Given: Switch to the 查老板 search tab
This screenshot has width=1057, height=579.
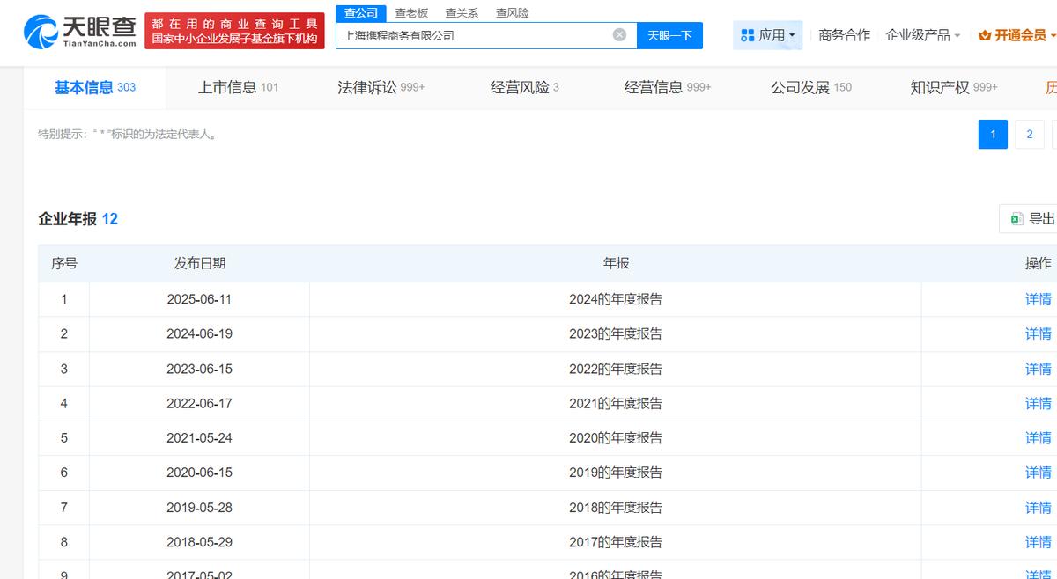Looking at the screenshot, I should (410, 12).
